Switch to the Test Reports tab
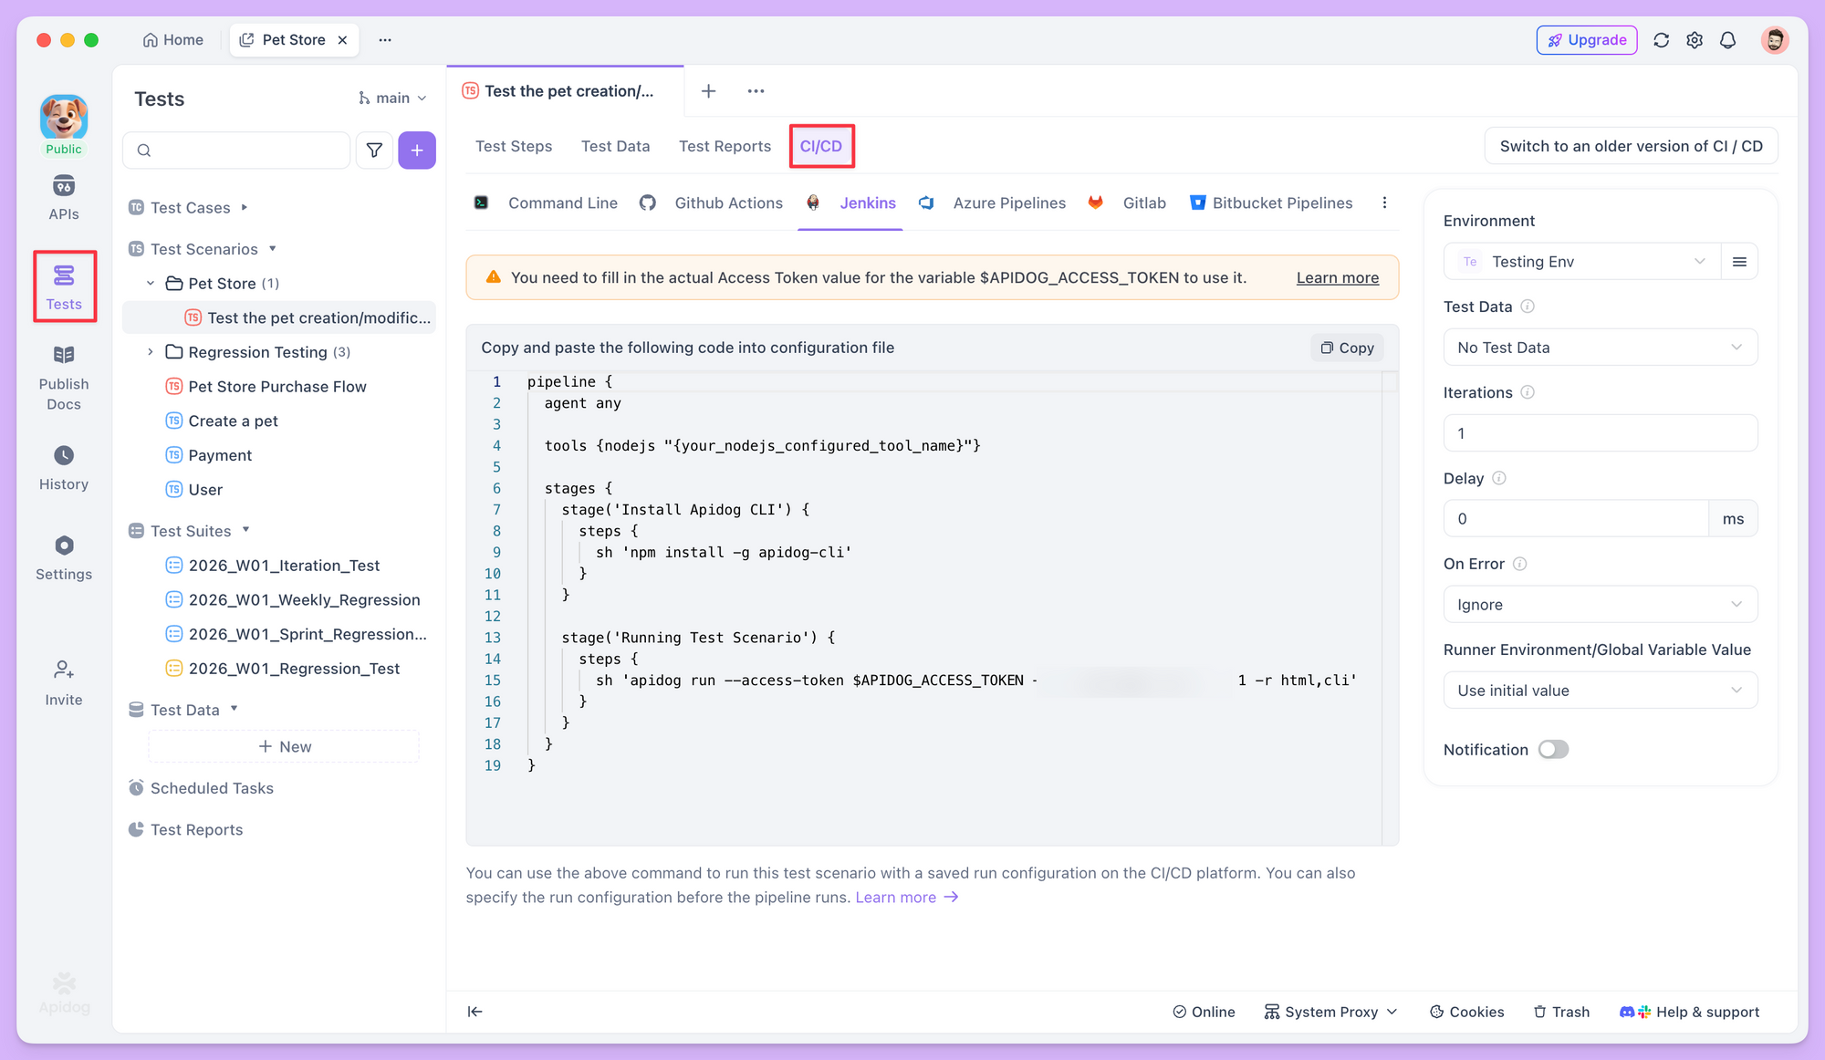 (x=725, y=146)
